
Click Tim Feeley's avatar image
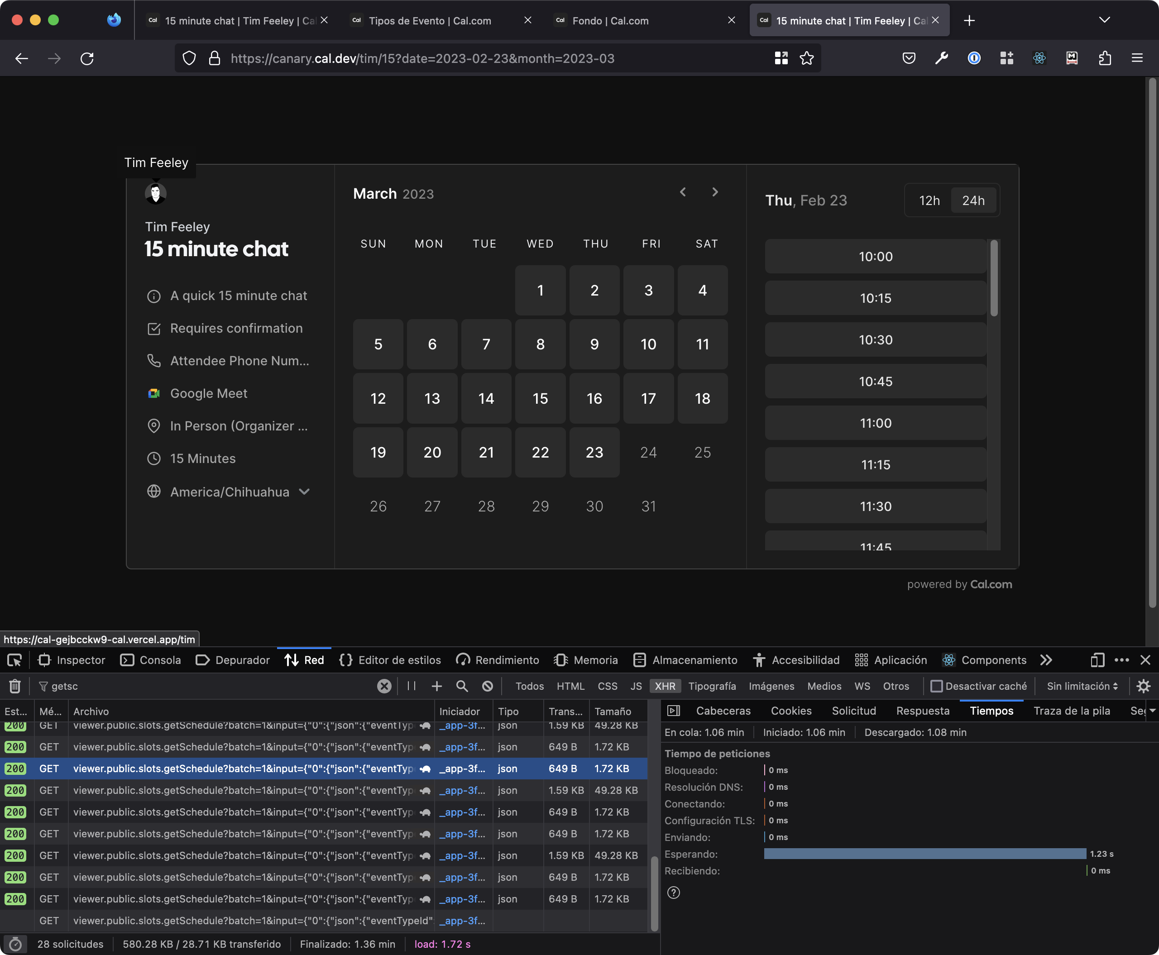(156, 194)
